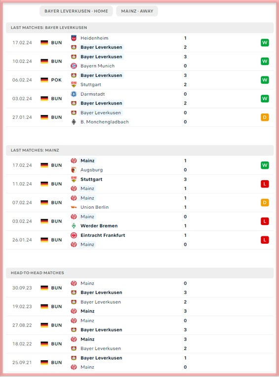The image size is (279, 377).
Task: Click the Augsburg club crest icon
Action: point(74,170)
